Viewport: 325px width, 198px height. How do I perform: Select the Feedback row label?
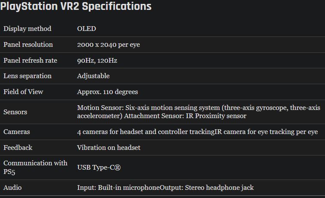coord(18,148)
